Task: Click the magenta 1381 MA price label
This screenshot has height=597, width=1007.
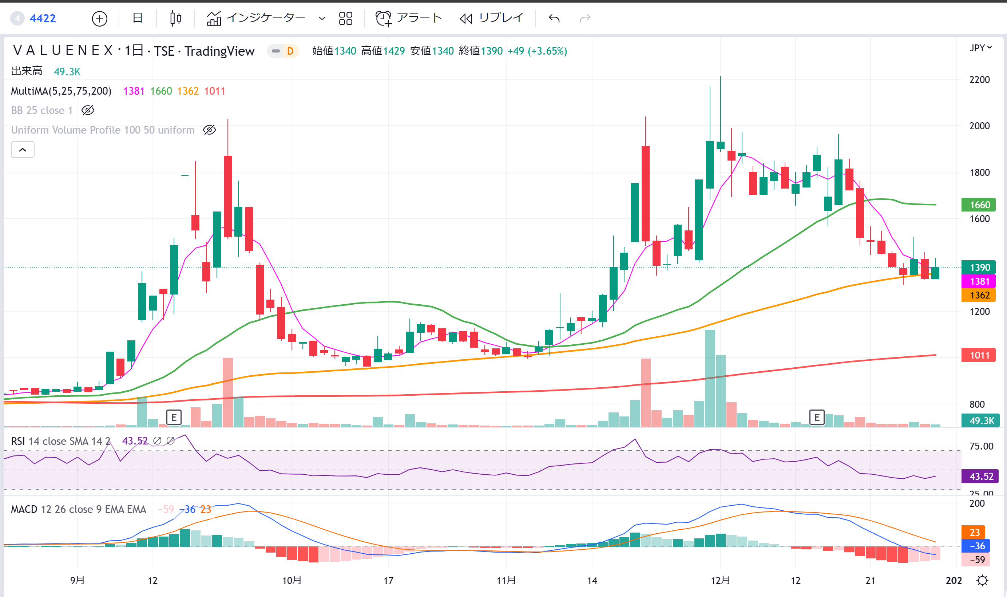Action: tap(979, 281)
